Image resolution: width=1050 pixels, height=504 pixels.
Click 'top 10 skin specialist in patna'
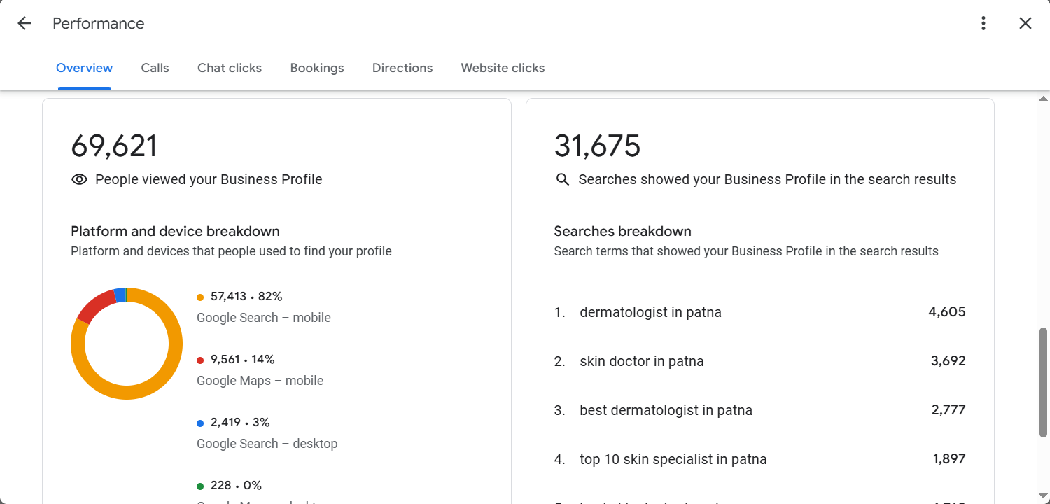pos(673,459)
